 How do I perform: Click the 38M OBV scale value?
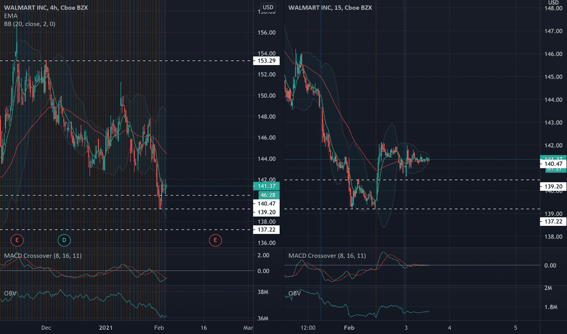[x=263, y=292]
